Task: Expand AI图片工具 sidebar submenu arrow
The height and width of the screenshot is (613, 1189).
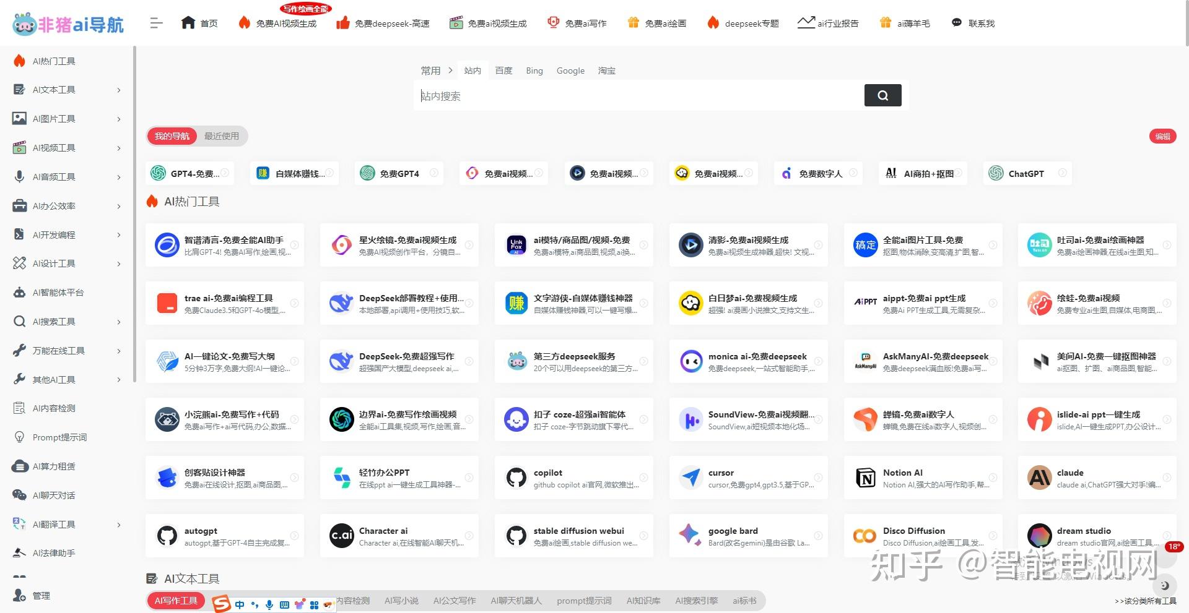Action: (x=119, y=119)
